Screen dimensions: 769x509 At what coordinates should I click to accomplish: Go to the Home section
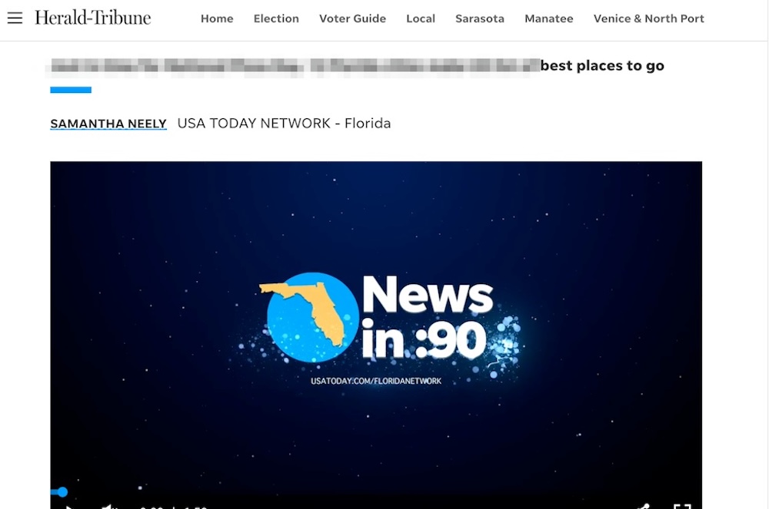[x=217, y=18]
